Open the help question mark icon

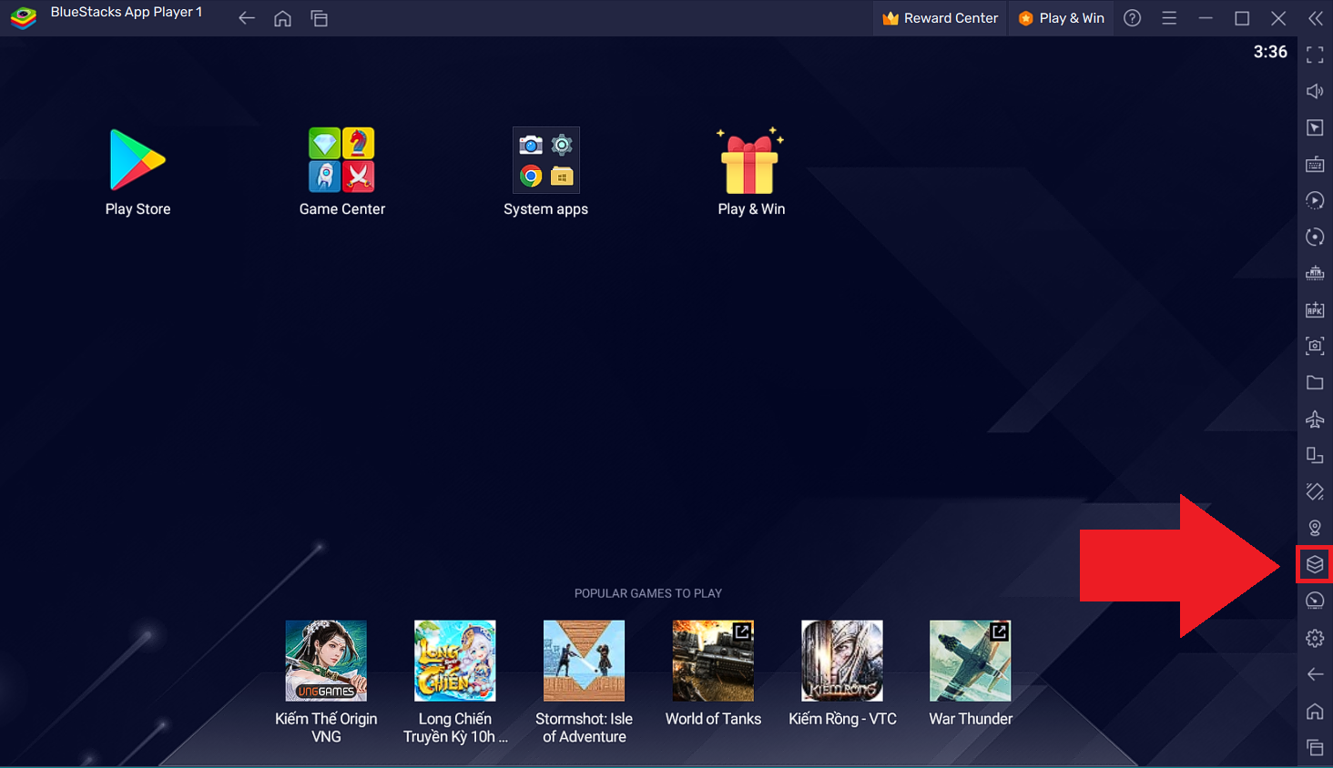(1132, 18)
